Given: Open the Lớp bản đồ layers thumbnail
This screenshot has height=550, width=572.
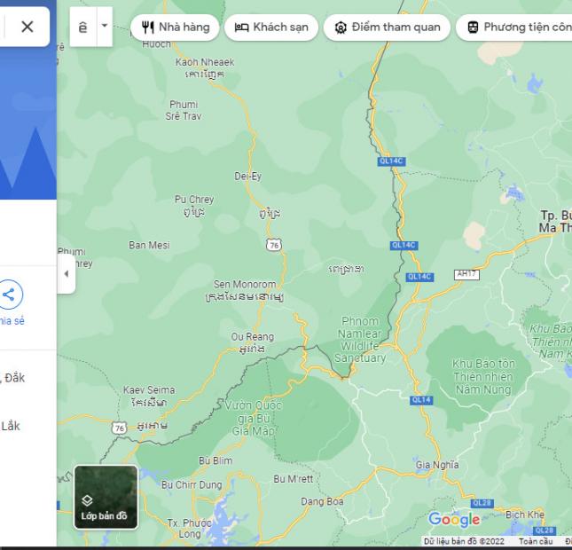Looking at the screenshot, I should click(x=106, y=497).
